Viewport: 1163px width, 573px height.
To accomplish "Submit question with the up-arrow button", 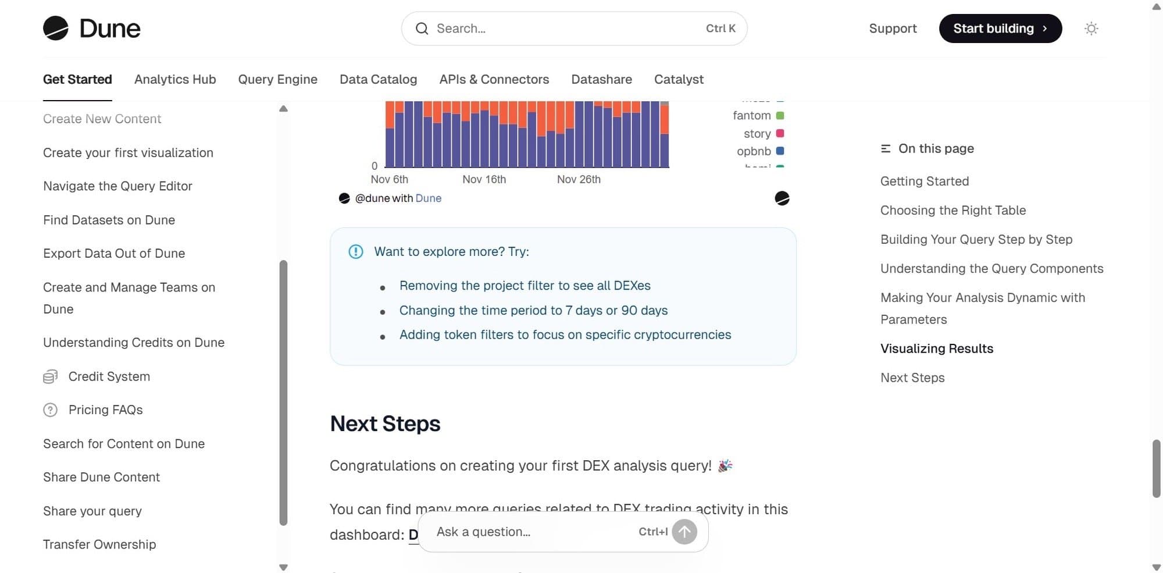I will (x=684, y=532).
